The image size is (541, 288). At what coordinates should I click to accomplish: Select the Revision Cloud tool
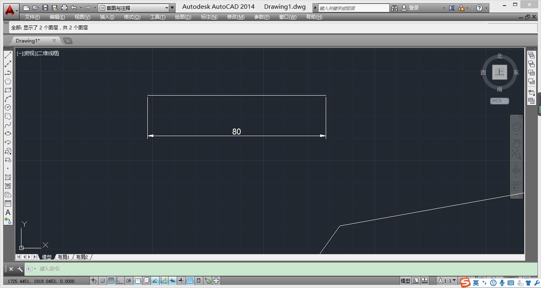pos(8,116)
